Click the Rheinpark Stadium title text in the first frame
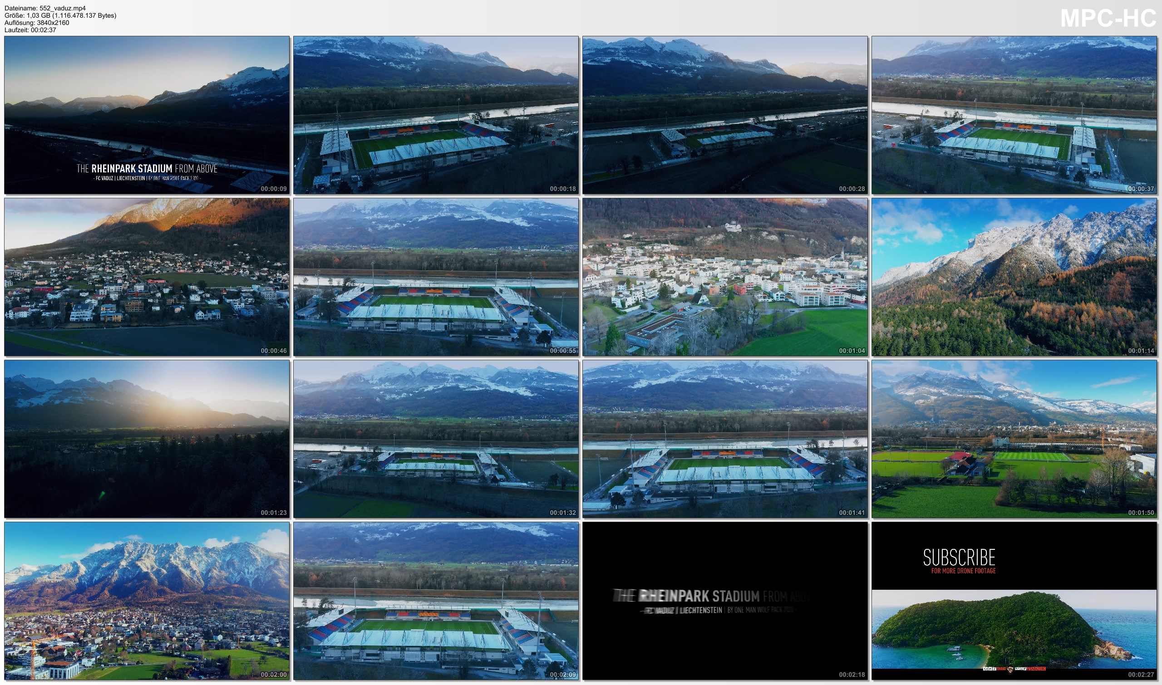 (x=147, y=168)
